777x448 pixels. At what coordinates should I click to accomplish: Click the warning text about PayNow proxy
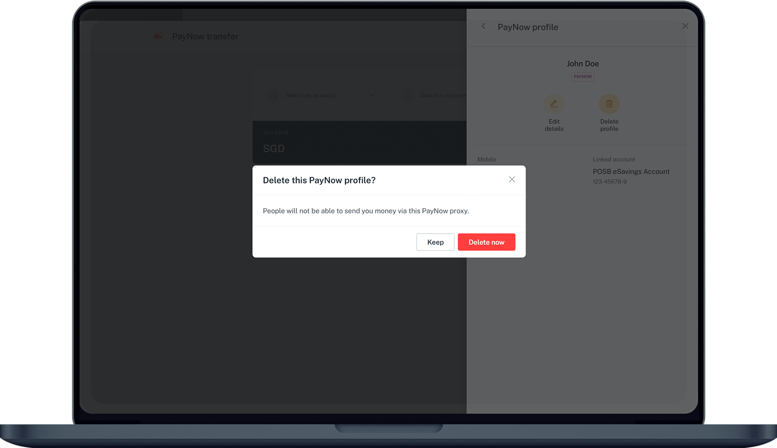[x=366, y=211]
